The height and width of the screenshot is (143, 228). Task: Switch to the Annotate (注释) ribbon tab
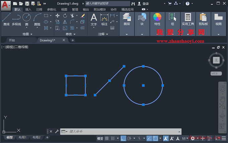[x=39, y=10]
